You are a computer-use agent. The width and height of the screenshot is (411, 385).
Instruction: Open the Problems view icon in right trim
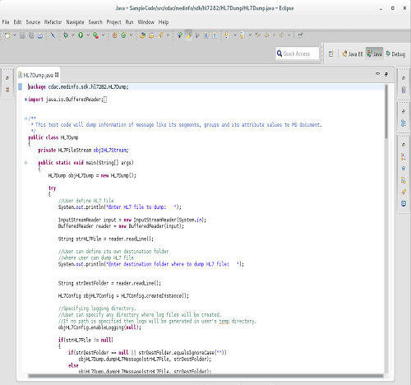pos(404,157)
